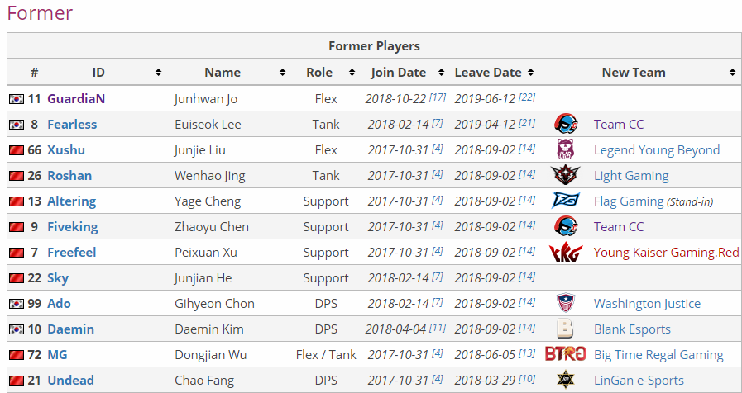Click the Legend Young Beyond team logo
This screenshot has height=393, width=742.
point(566,149)
